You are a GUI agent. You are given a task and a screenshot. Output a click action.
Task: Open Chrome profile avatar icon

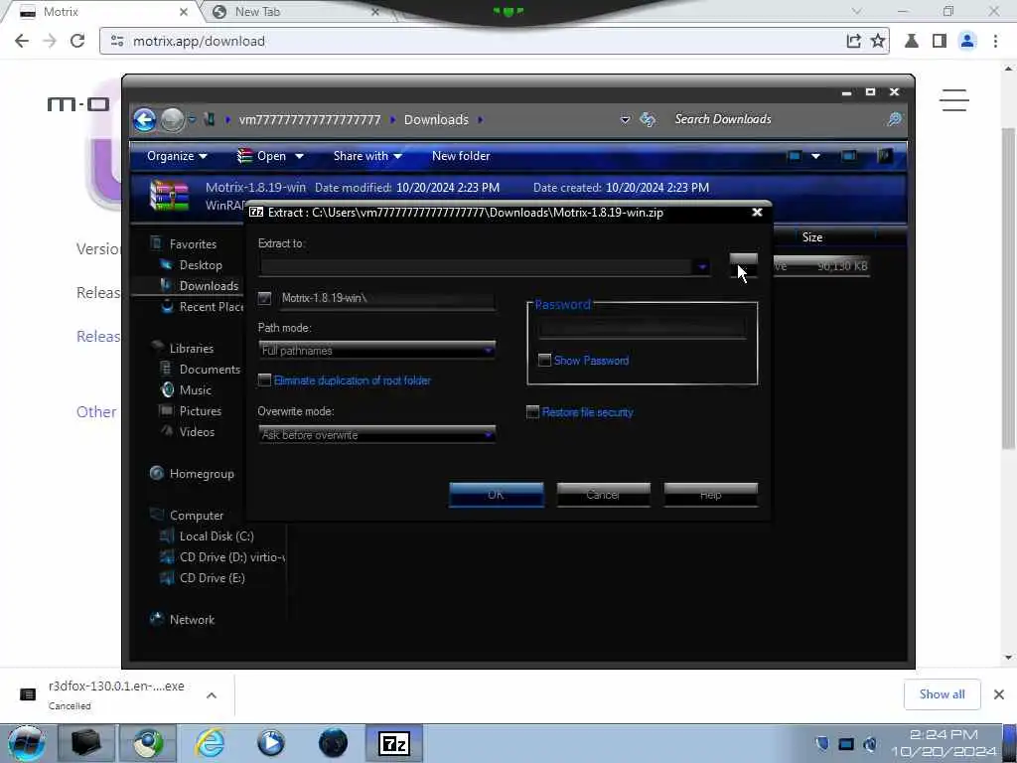click(x=967, y=41)
